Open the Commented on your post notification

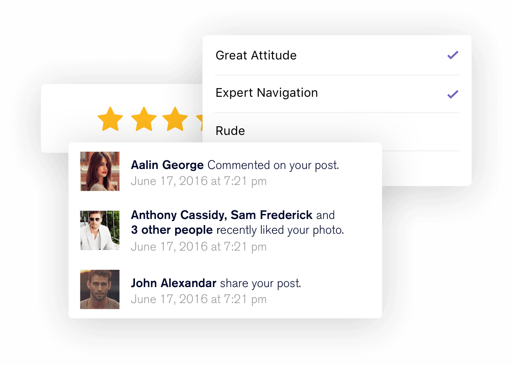pyautogui.click(x=273, y=165)
